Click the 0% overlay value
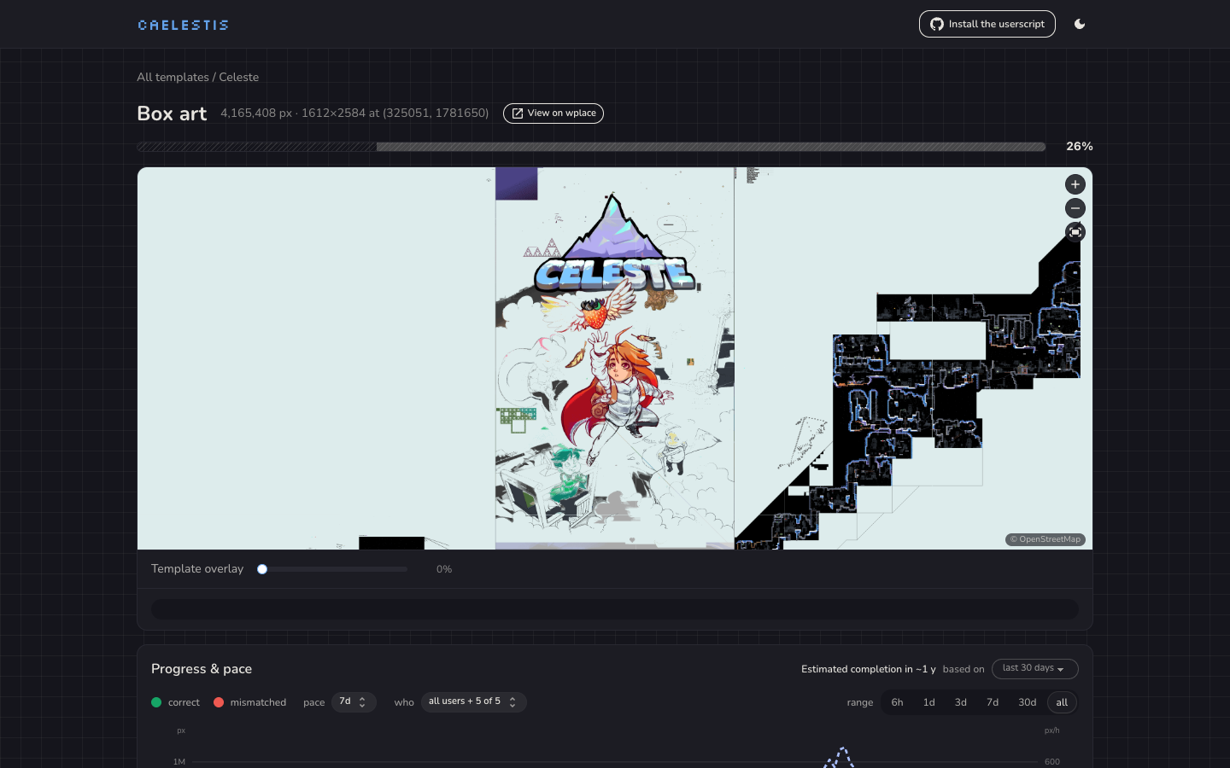Image resolution: width=1230 pixels, height=768 pixels. (x=444, y=569)
